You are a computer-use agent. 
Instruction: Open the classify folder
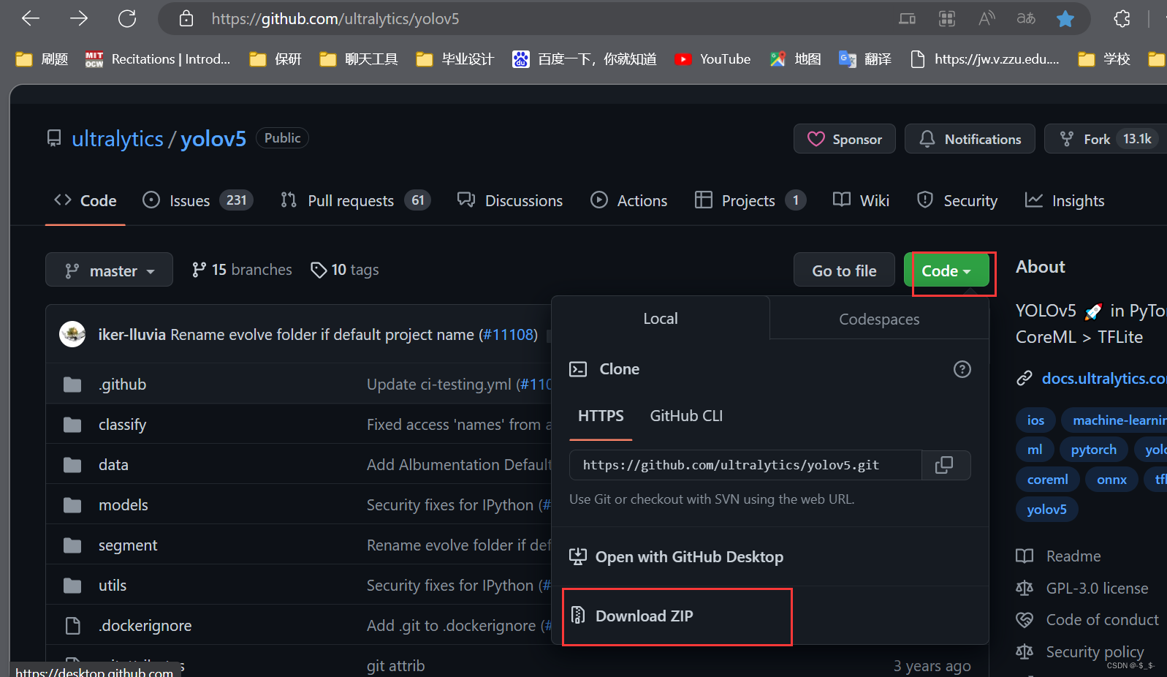(x=122, y=425)
